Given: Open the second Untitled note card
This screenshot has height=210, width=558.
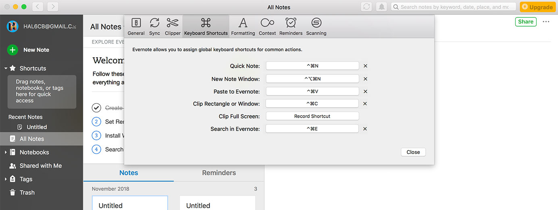Looking at the screenshot, I should [217, 203].
